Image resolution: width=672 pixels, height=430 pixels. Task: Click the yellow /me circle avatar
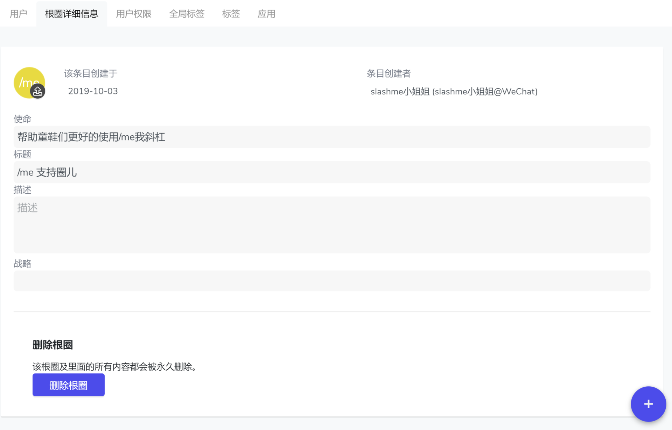pos(29,83)
